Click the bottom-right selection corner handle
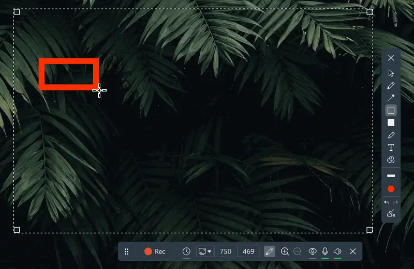414x269 pixels. point(369,230)
